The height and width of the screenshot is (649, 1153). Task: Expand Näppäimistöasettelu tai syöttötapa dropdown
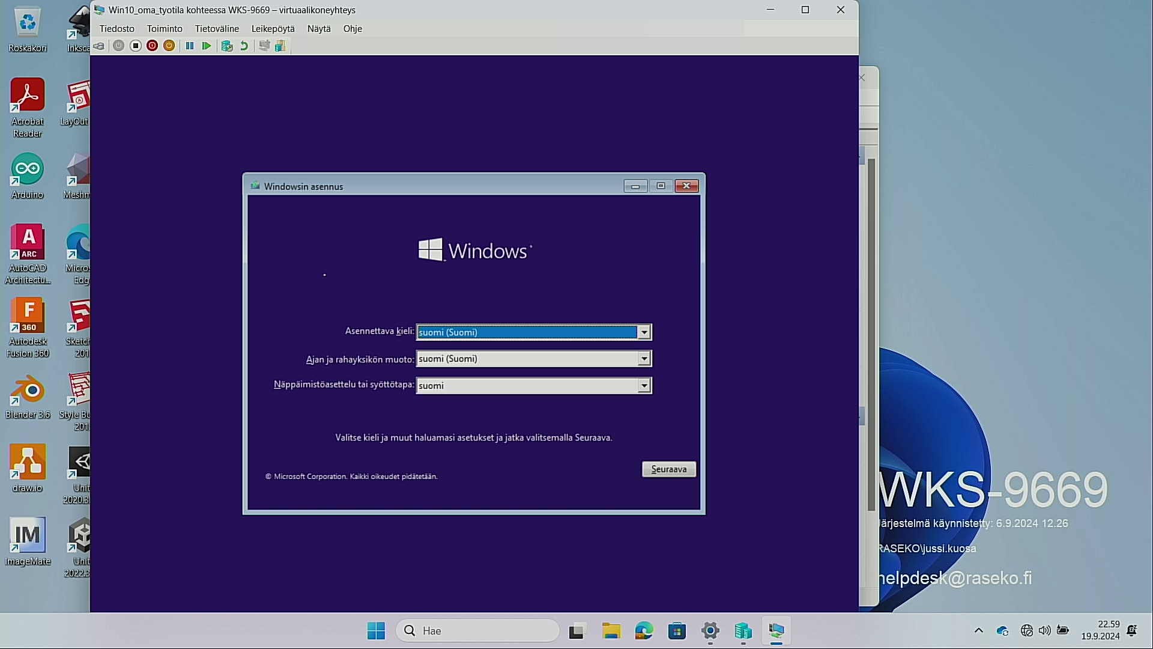point(644,386)
